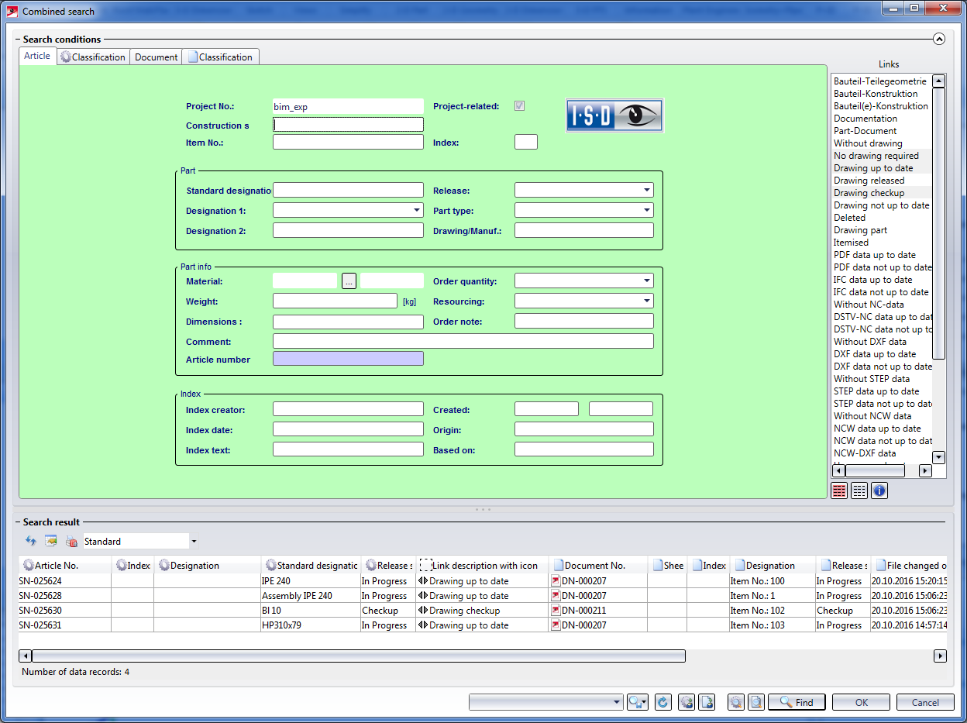Click the saved search magnifier dropdown icon

pyautogui.click(x=638, y=702)
